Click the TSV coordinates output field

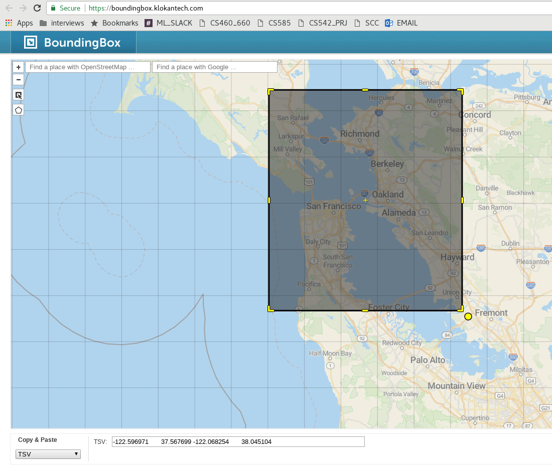click(x=238, y=441)
